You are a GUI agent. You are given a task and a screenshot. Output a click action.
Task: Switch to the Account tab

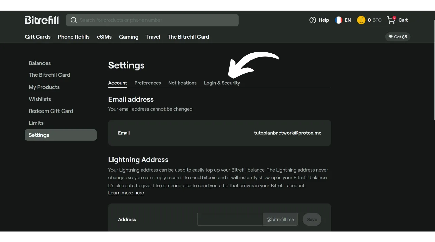coord(118,83)
